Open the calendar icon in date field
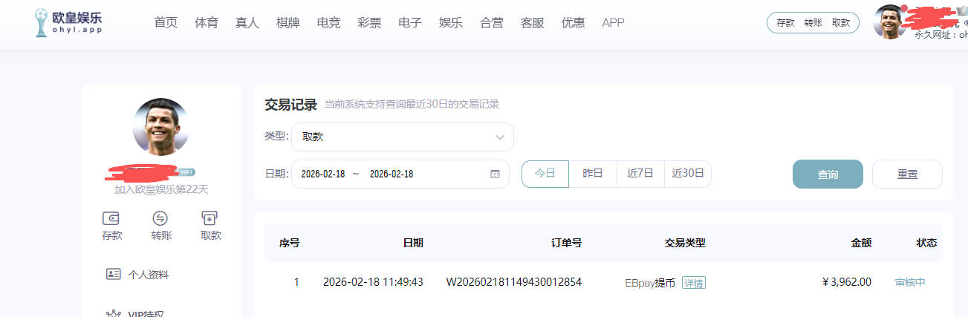The width and height of the screenshot is (968, 317). pyautogui.click(x=496, y=174)
